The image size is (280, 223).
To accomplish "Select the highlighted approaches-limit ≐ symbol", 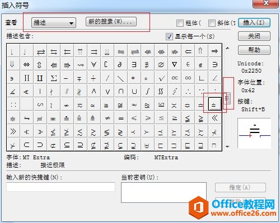I will click(x=214, y=105).
